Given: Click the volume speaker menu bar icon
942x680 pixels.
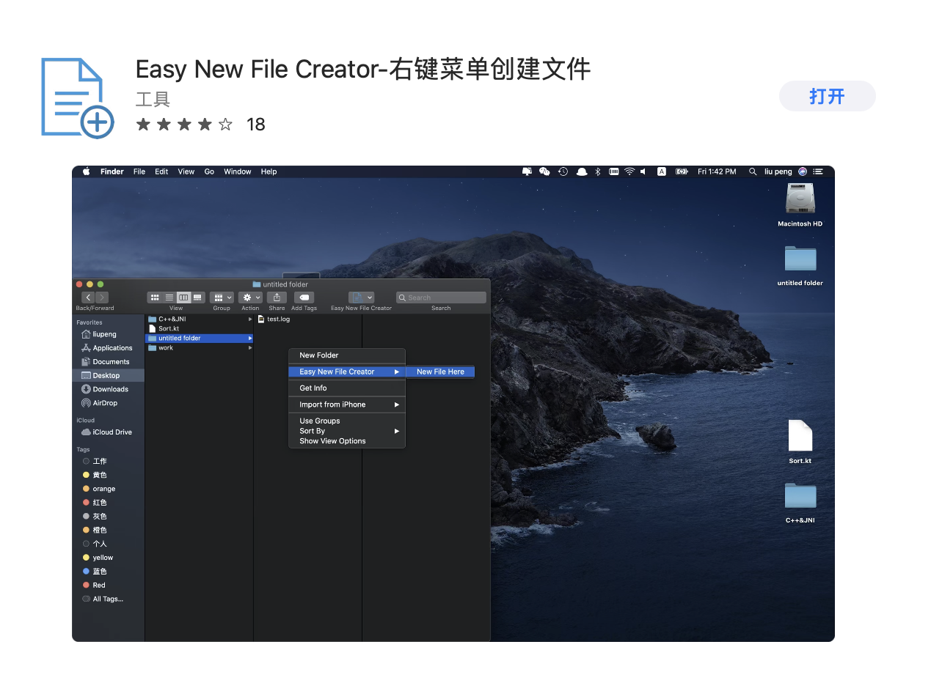Looking at the screenshot, I should [643, 171].
